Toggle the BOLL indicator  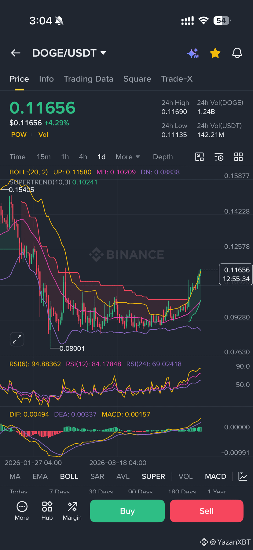pyautogui.click(x=69, y=476)
